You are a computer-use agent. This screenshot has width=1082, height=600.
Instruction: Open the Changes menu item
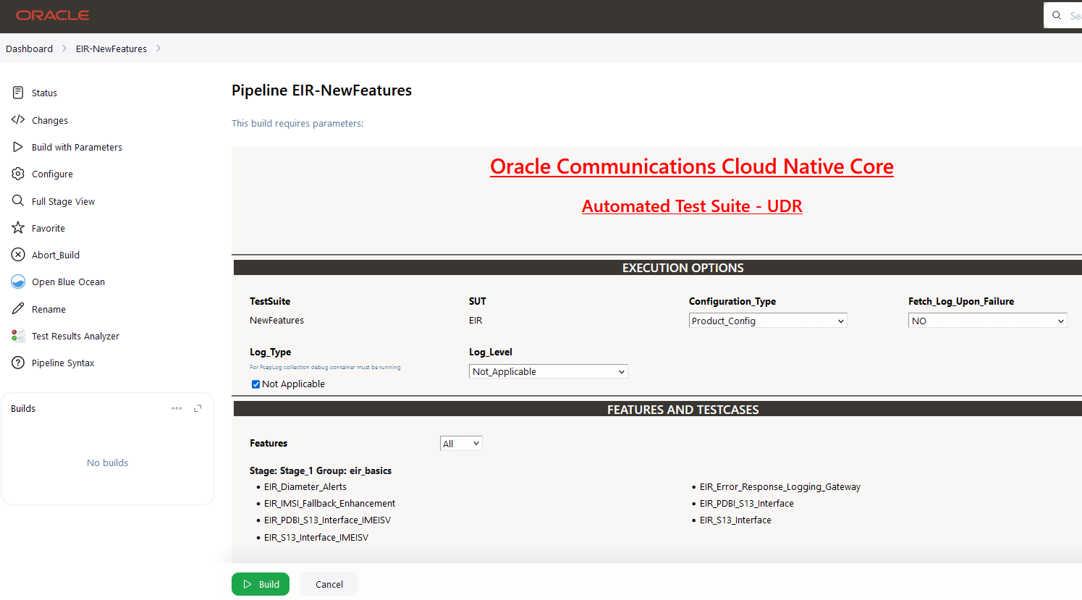[50, 121]
